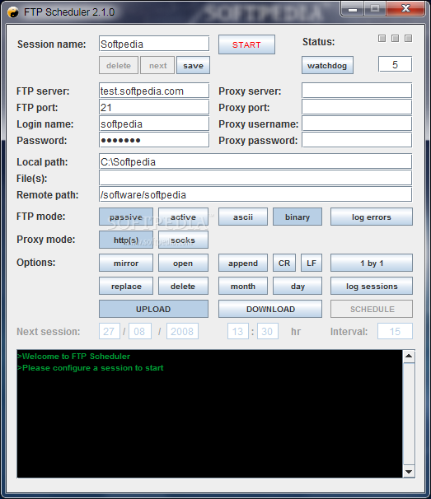This screenshot has height=499, width=431.
Task: Click the last status indicator square
Action: [x=408, y=39]
